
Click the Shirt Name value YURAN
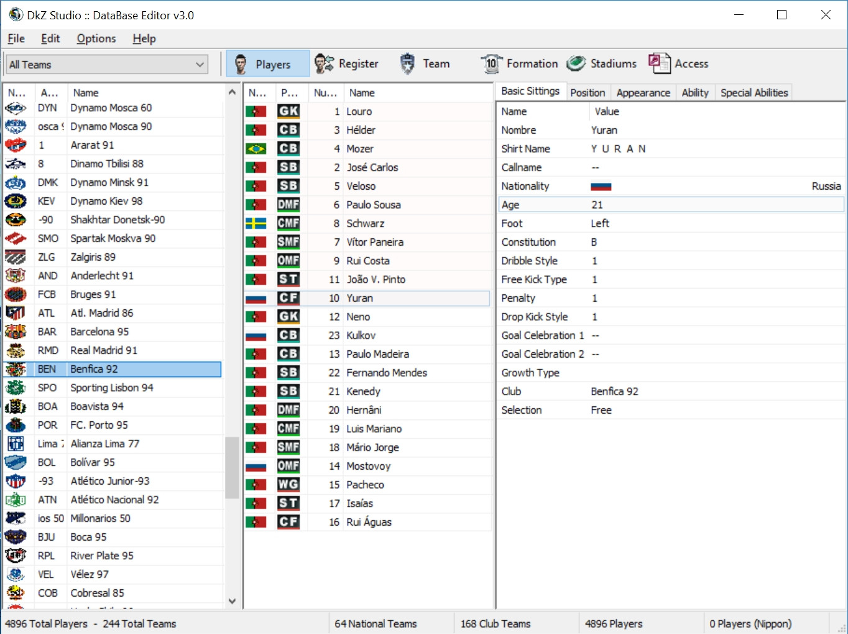coord(618,149)
